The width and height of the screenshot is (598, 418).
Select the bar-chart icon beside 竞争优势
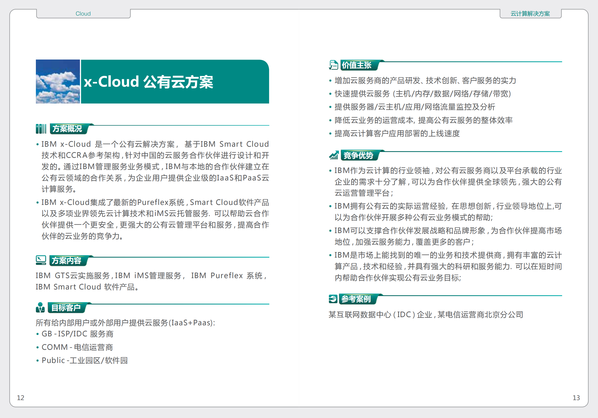[334, 155]
